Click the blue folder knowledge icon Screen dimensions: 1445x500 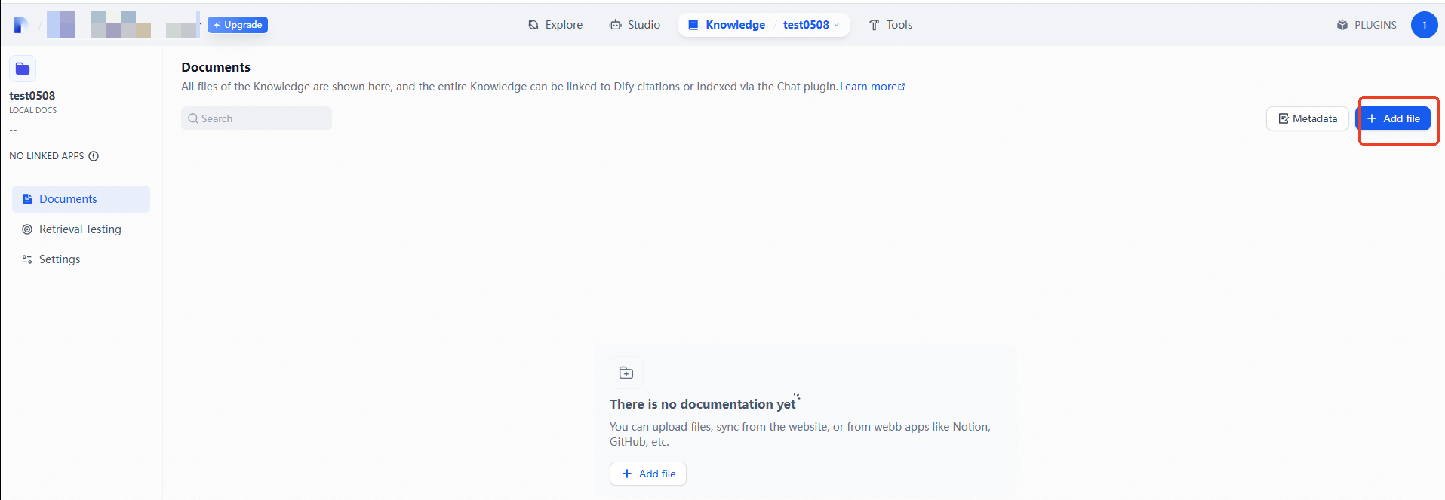click(x=23, y=69)
